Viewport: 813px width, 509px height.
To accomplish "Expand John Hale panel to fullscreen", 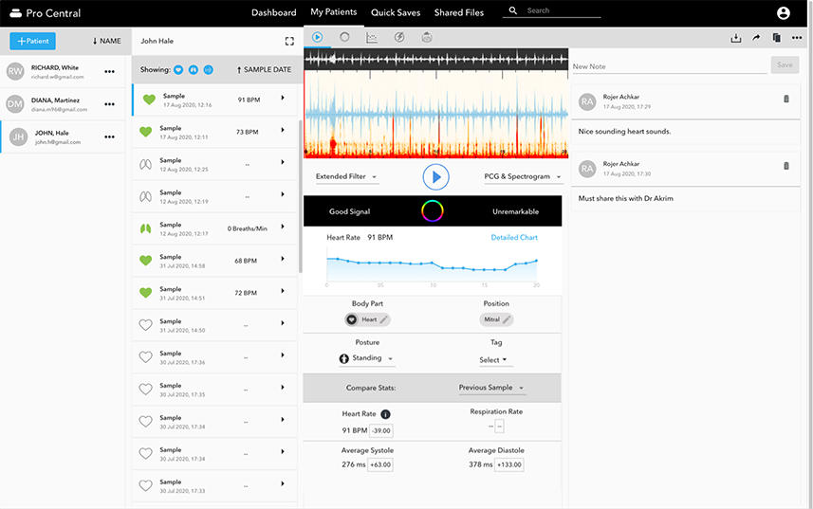I will [x=289, y=42].
